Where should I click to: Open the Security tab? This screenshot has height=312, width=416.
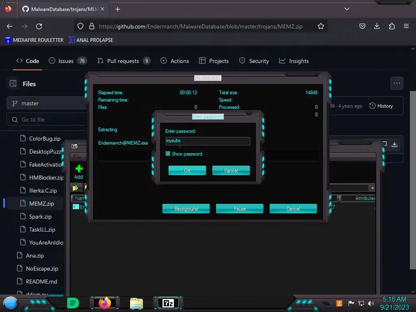tap(254, 61)
